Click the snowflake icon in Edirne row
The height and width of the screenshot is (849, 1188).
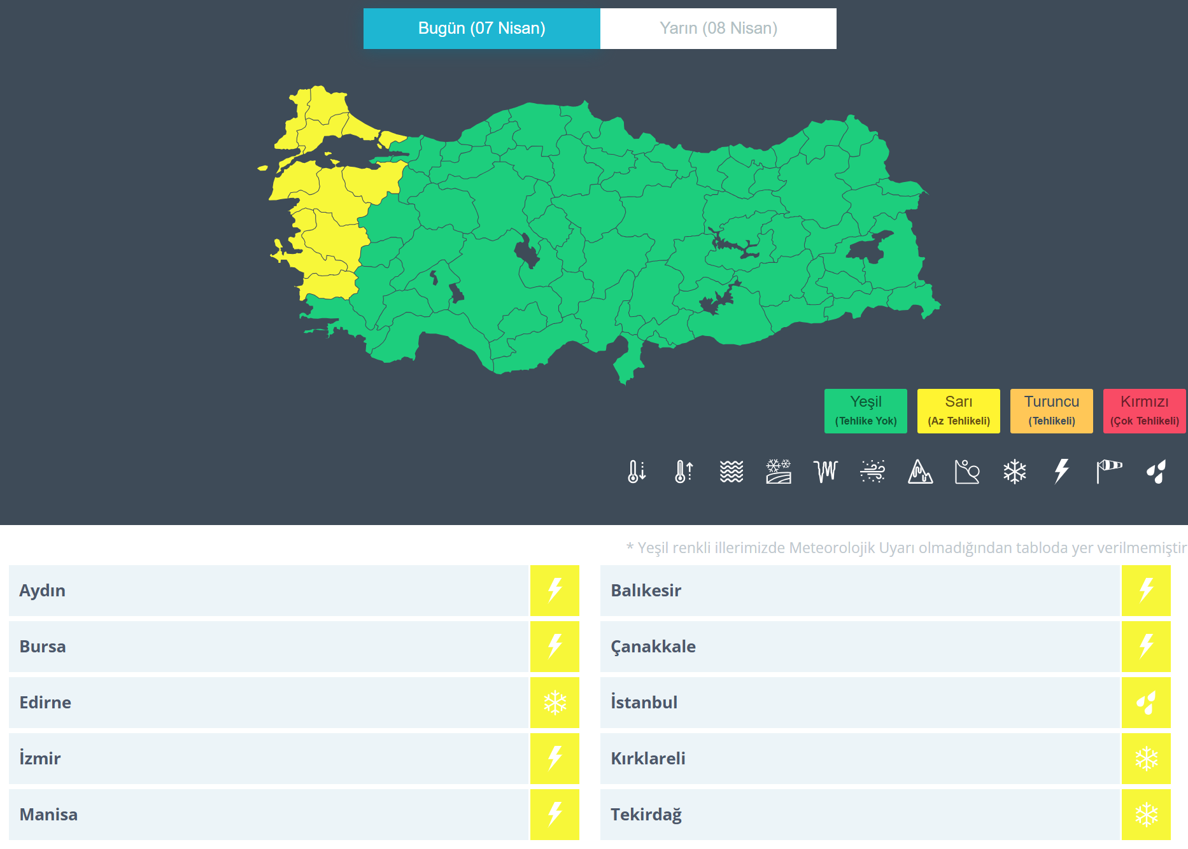pos(555,703)
